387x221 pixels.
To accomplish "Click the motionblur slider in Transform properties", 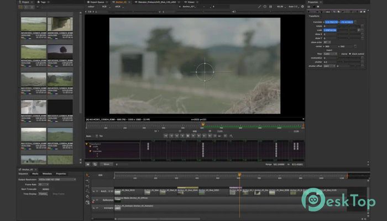I will [x=349, y=58].
